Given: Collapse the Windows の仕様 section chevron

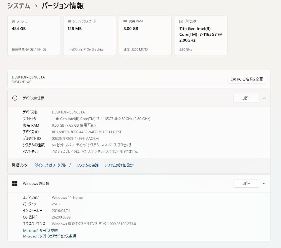Looking at the screenshot, I should 264,183.
